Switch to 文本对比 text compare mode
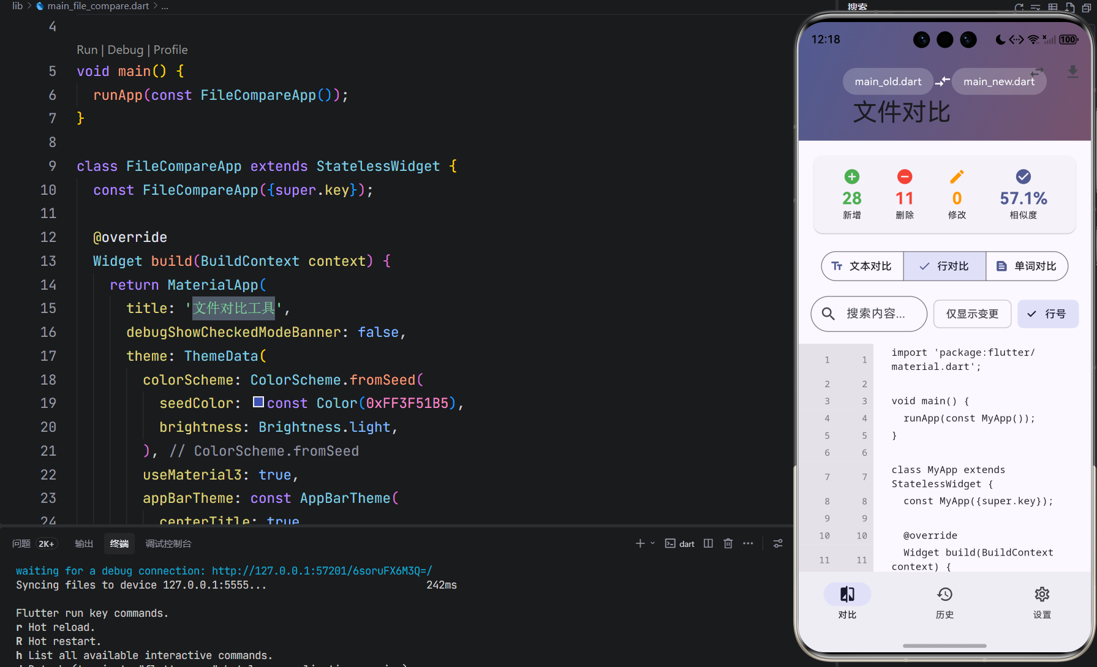Viewport: 1097px width, 667px height. [862, 266]
